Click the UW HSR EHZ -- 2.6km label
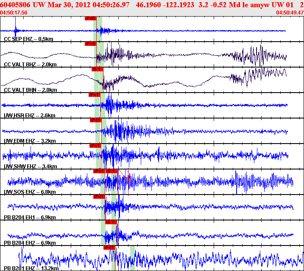 click(30, 116)
